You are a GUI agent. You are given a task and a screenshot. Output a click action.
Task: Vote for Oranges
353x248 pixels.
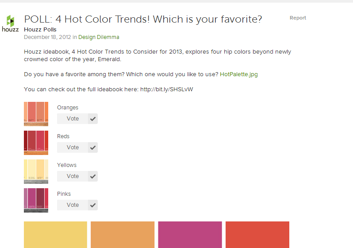coord(73,119)
